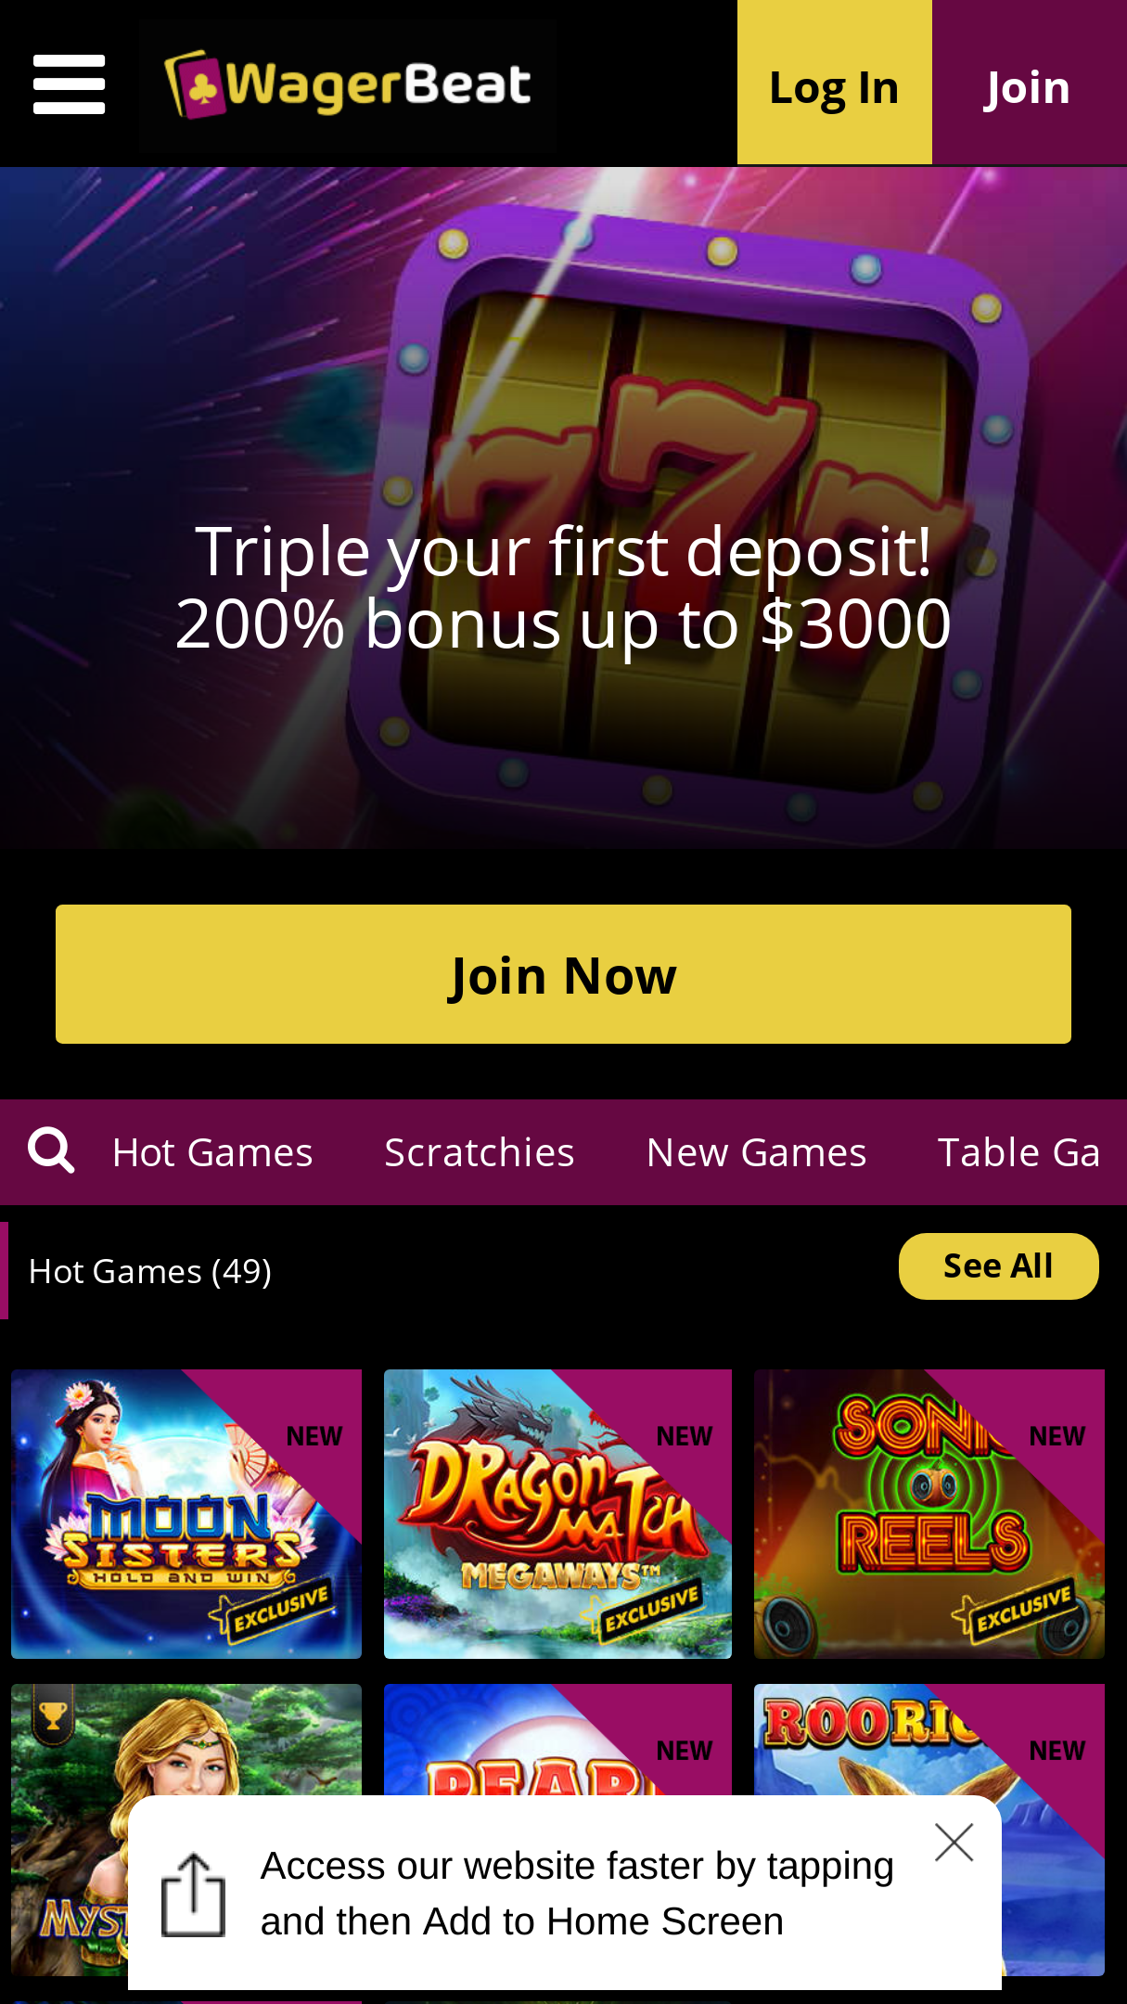Screen dimensions: 1127x2004
Task: Open the game search magnifier icon
Action: pyautogui.click(x=51, y=1151)
